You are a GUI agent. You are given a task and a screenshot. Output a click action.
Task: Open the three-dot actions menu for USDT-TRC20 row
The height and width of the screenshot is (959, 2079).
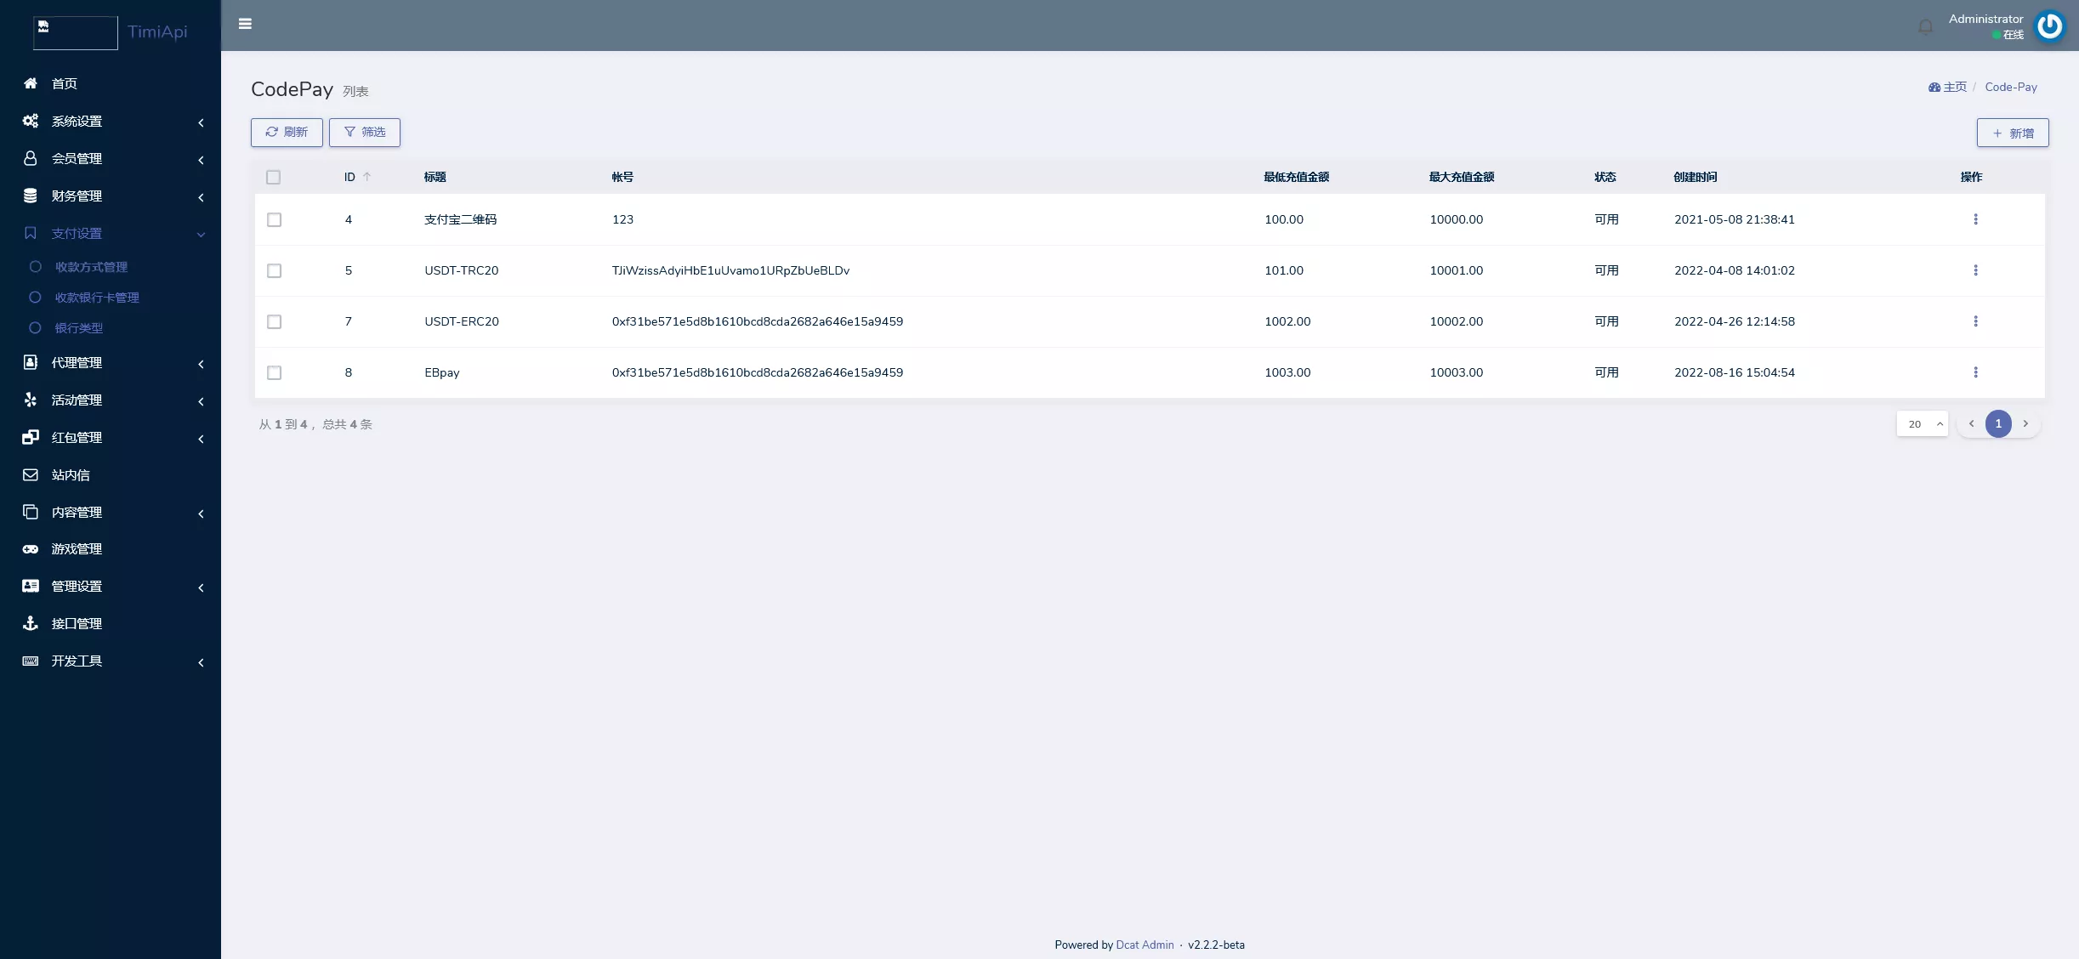(1975, 270)
